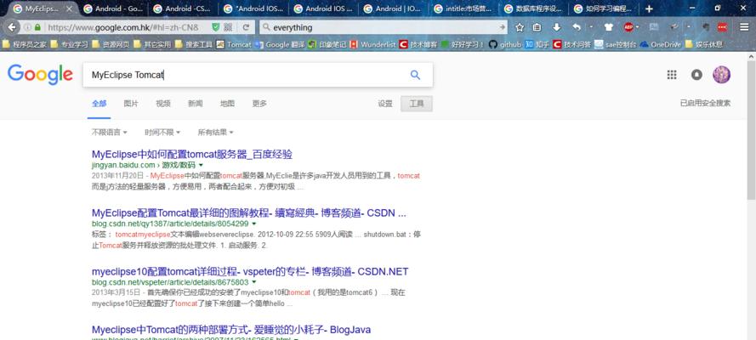This screenshot has height=340, width=756.
Task: Open the Wunderlist bookmark
Action: point(372,44)
